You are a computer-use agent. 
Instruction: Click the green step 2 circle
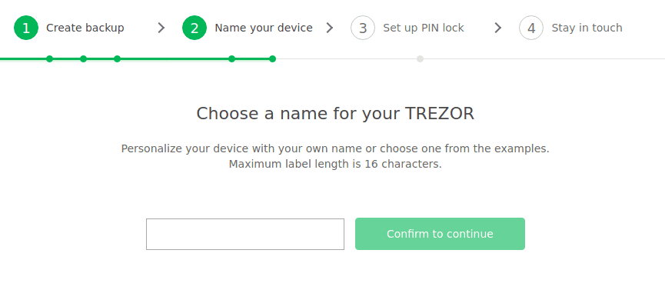click(195, 28)
